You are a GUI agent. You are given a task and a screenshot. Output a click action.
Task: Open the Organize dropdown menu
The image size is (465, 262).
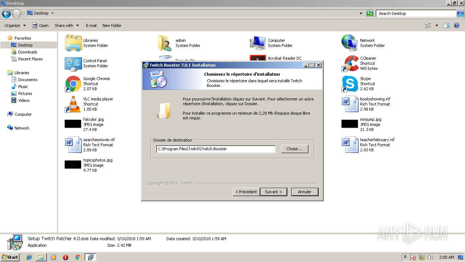click(x=15, y=25)
